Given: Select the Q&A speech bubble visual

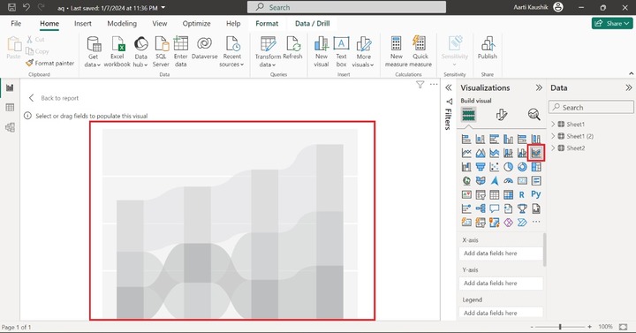Looking at the screenshot, I should pyautogui.click(x=494, y=208).
